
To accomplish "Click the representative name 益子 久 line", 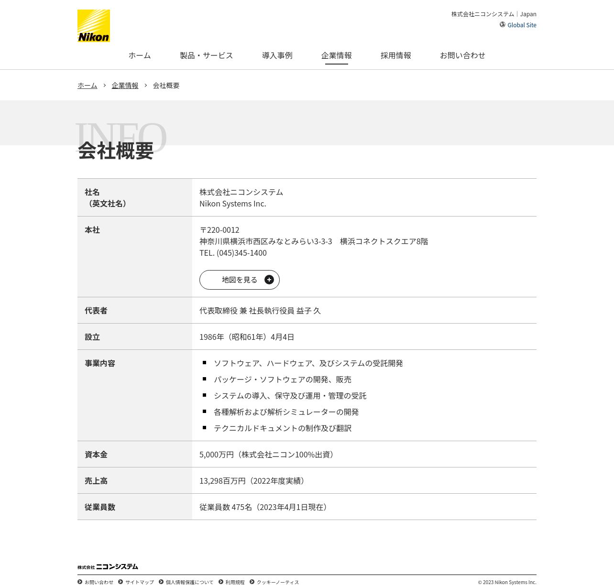I will point(260,311).
